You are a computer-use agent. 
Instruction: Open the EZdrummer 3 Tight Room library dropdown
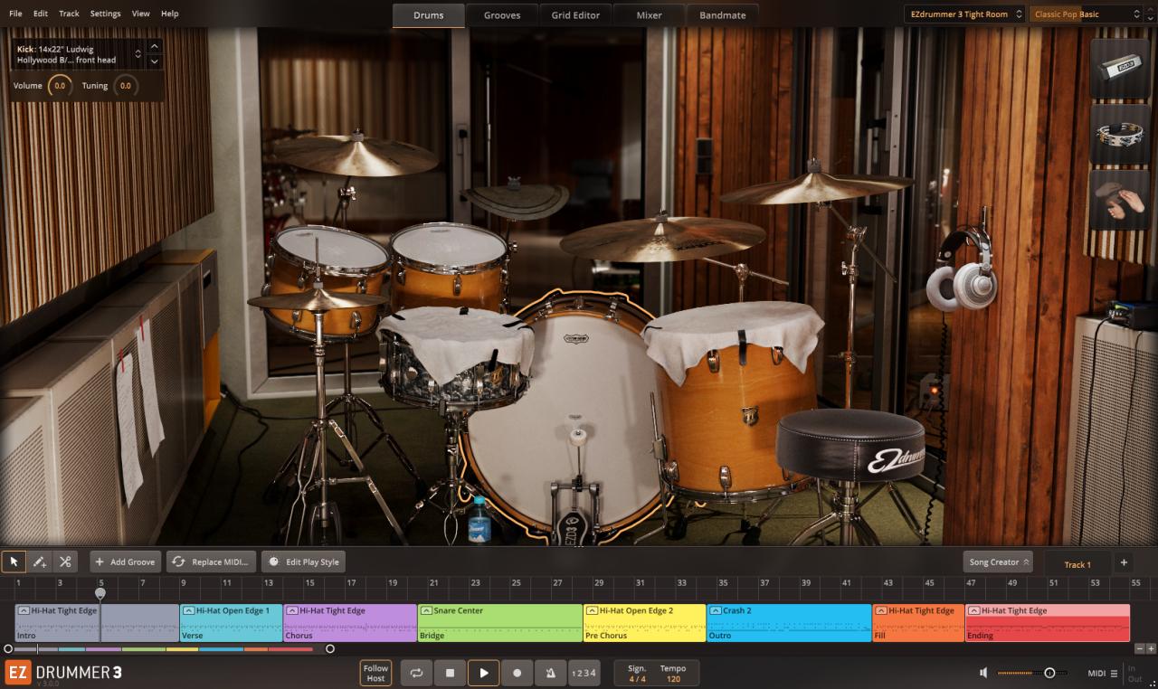(964, 14)
